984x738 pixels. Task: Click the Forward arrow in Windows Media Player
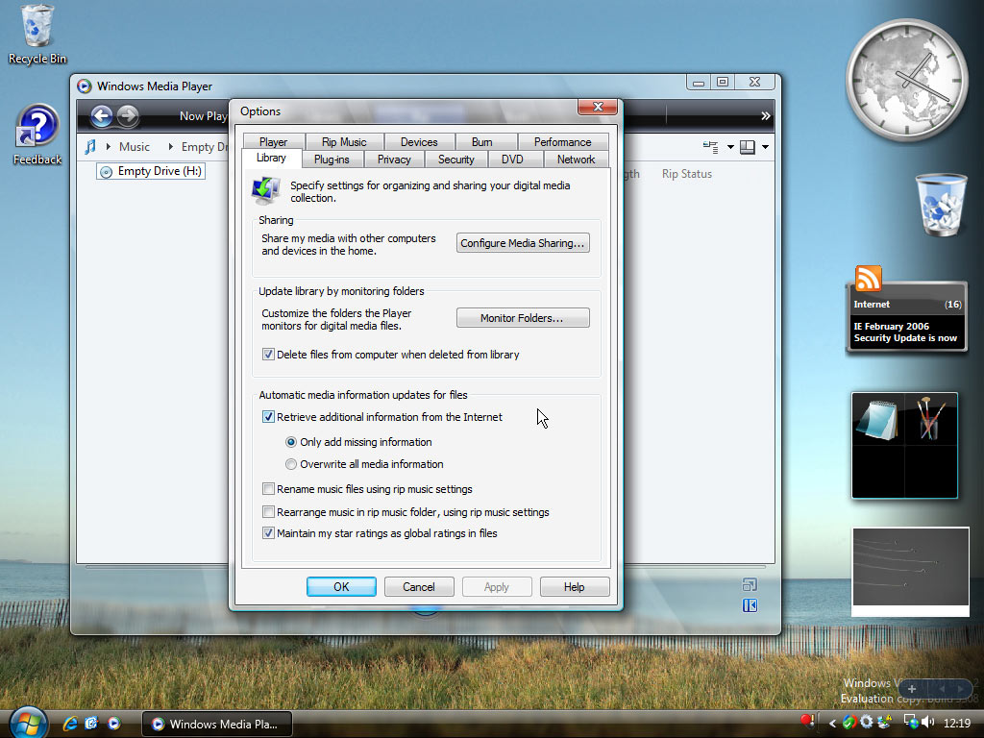(128, 115)
